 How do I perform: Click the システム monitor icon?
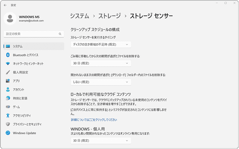pos(8,46)
